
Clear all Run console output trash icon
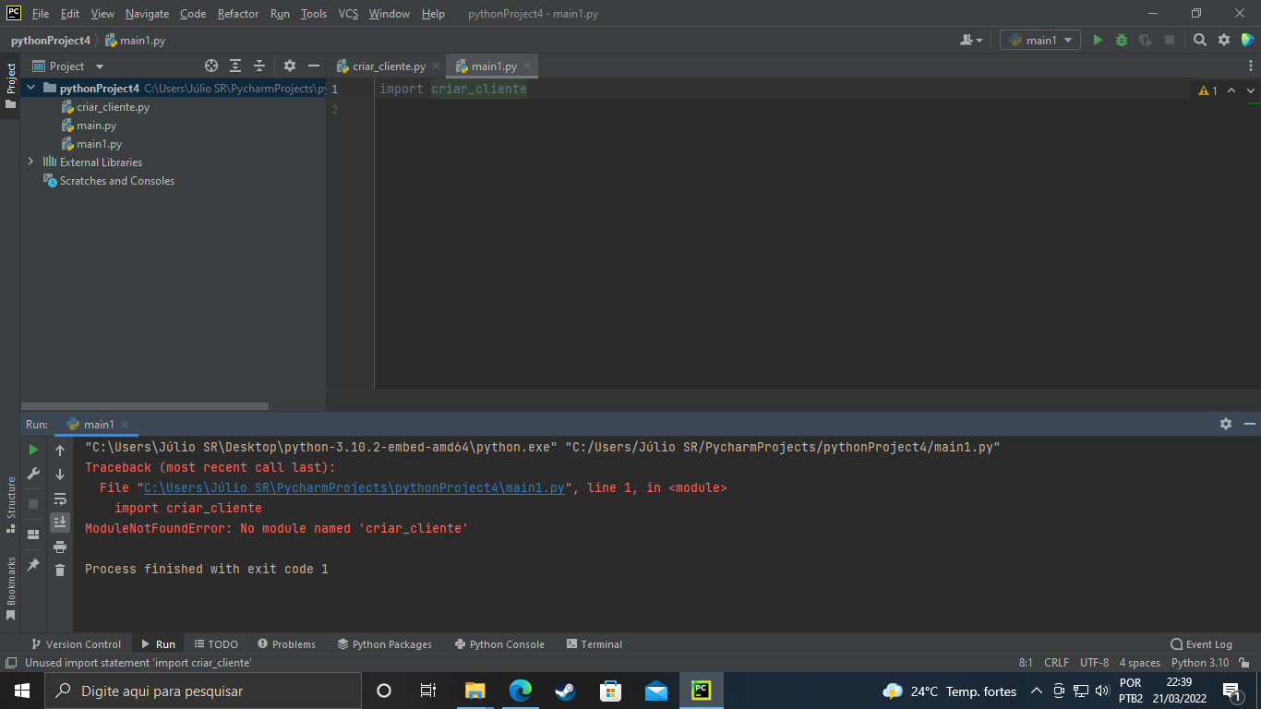coord(60,571)
